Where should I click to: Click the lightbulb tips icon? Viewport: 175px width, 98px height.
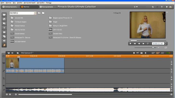click(167, 7)
